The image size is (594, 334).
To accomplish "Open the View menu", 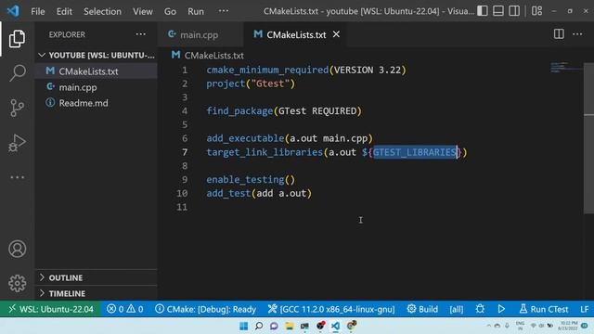I will tap(142, 11).
